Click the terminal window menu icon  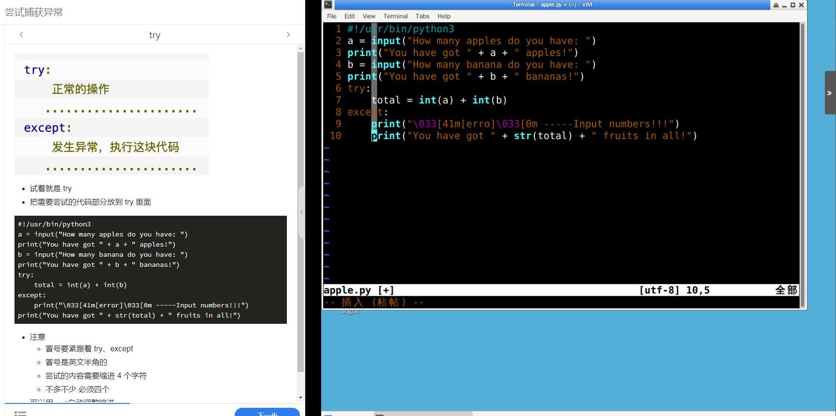328,5
